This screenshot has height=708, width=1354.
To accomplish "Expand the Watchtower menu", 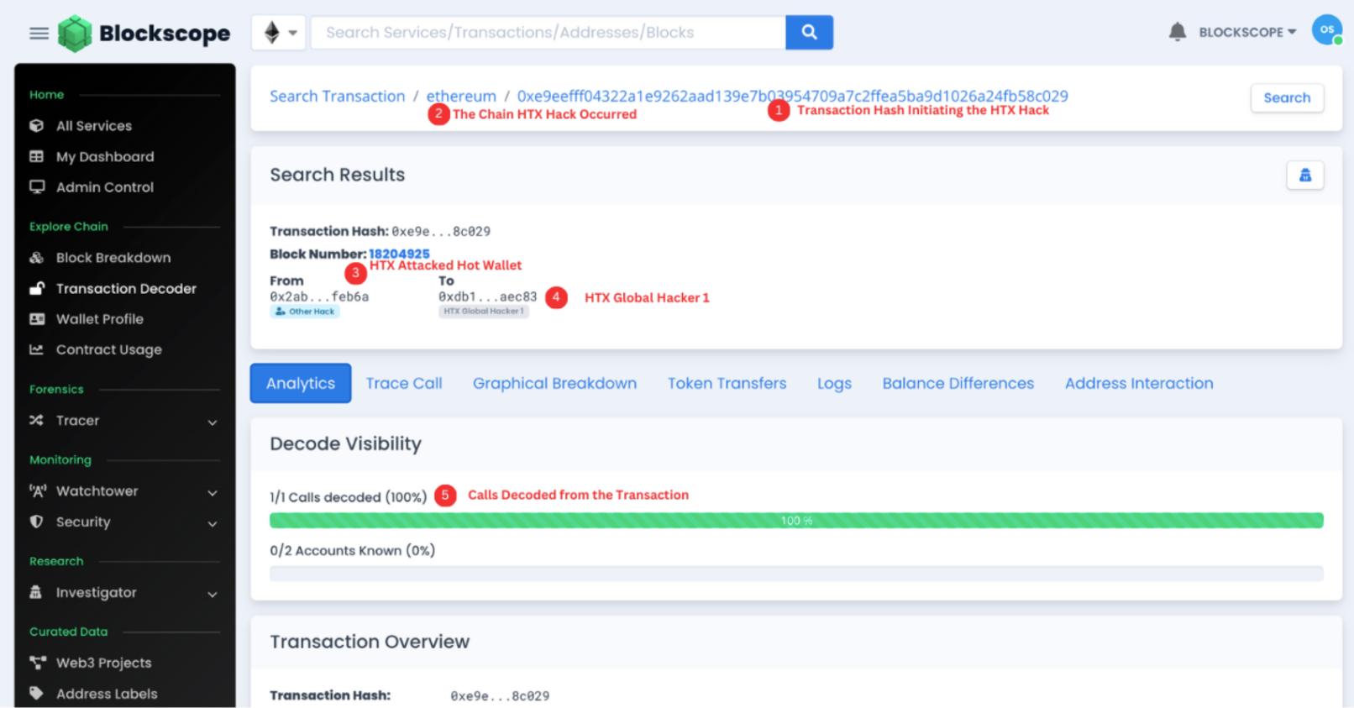I will pos(124,491).
